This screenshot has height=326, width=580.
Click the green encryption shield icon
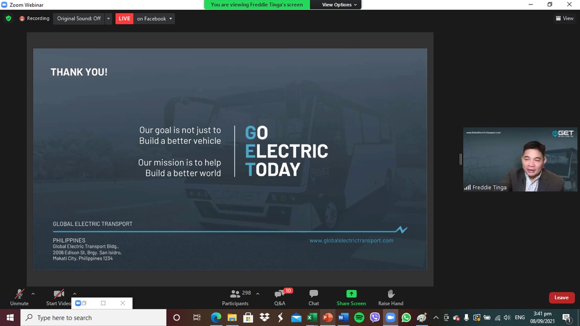[8, 19]
